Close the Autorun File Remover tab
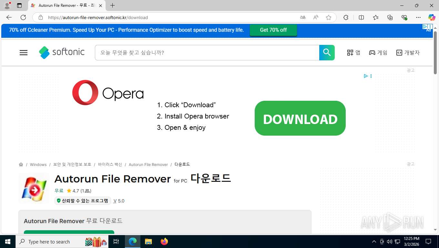Screen dimensions: 439x248 coord(101,5)
